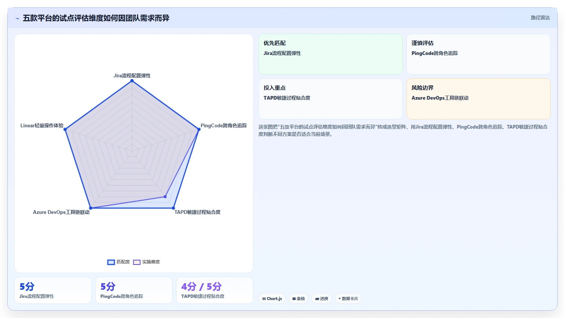Click the 5分 Jira流程配置弹性 stat card
The width and height of the screenshot is (565, 318).
tap(53, 290)
